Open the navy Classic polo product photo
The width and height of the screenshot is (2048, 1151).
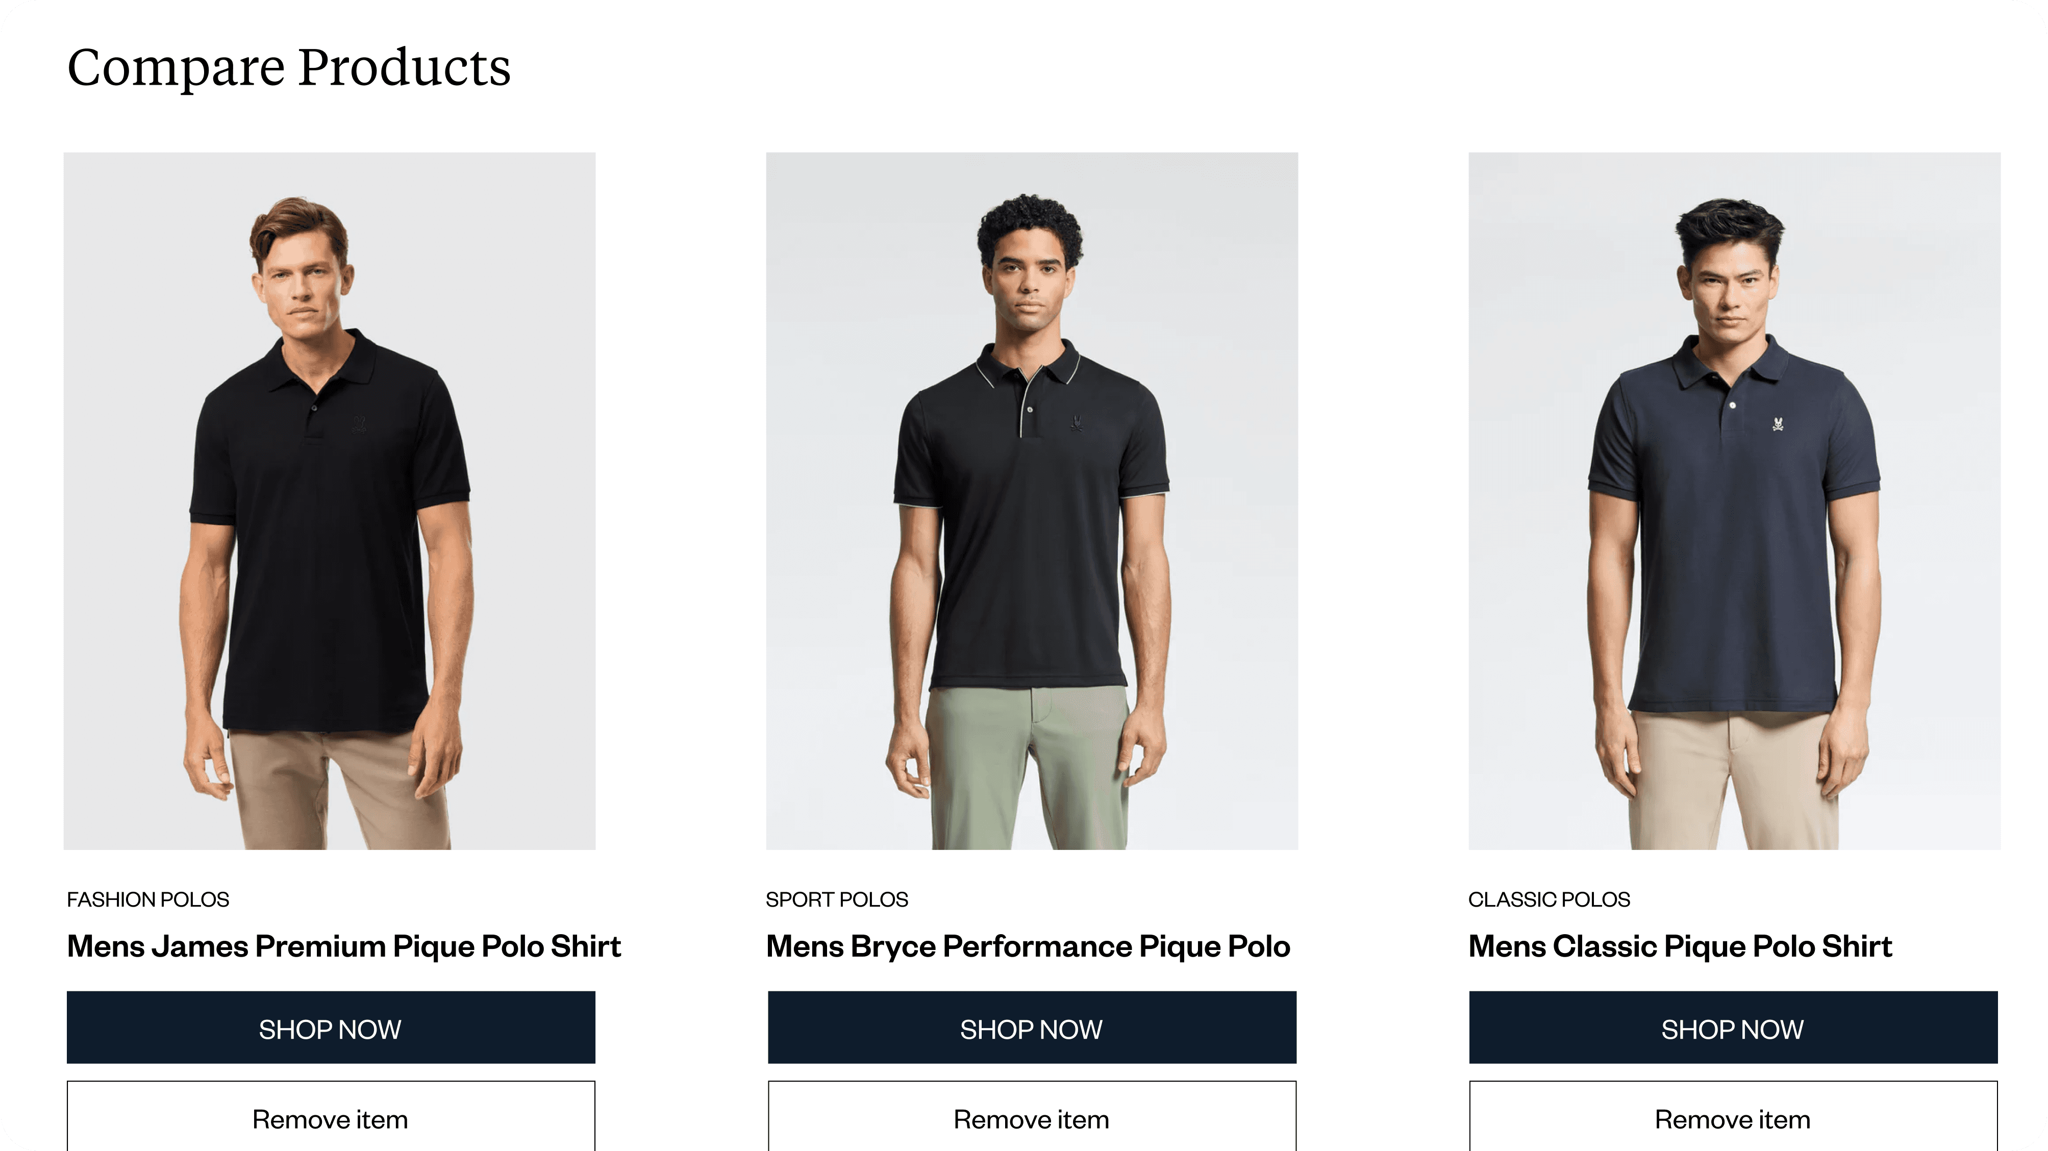coord(1735,501)
